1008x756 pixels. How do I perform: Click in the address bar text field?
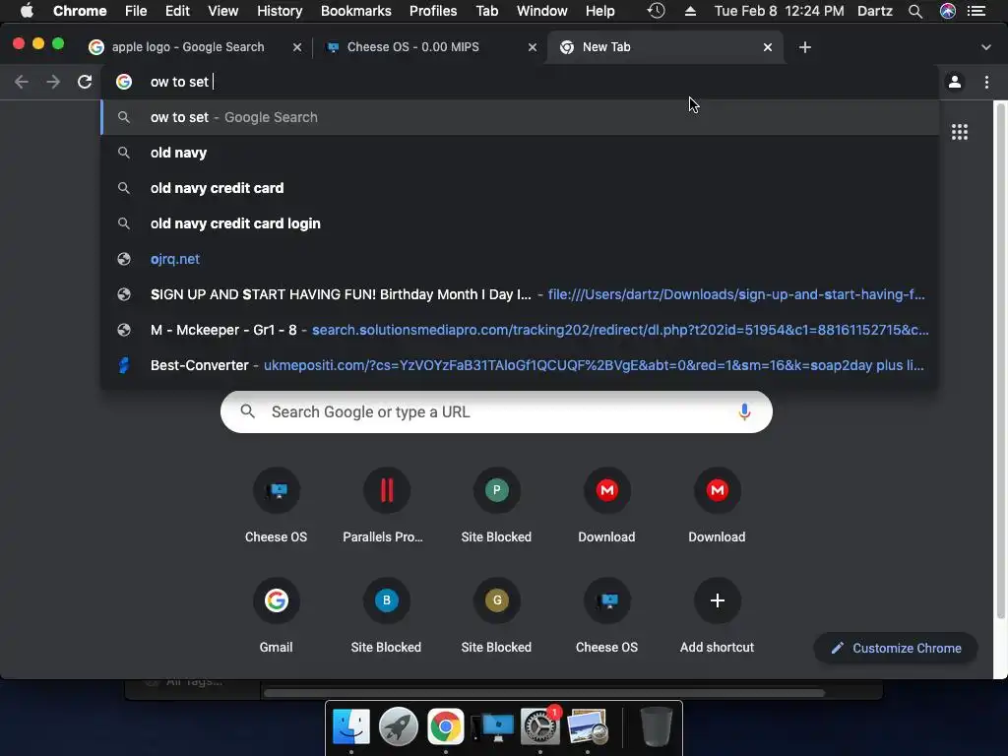[520, 82]
